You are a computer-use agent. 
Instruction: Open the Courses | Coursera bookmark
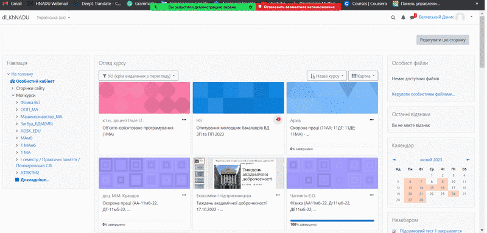tap(365, 4)
